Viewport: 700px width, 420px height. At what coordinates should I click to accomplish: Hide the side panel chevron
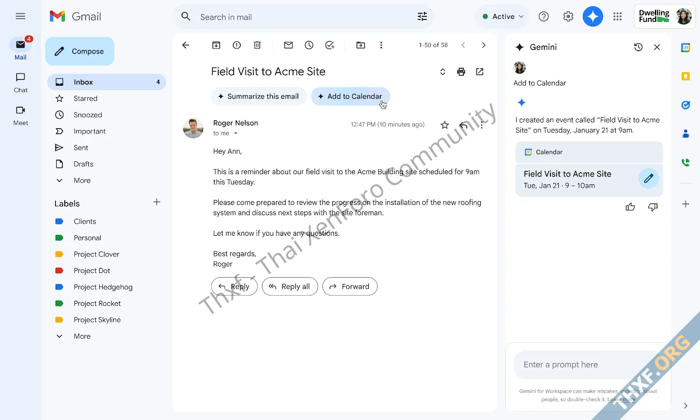click(686, 406)
